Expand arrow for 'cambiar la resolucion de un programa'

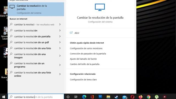pyautogui.click(x=60, y=65)
